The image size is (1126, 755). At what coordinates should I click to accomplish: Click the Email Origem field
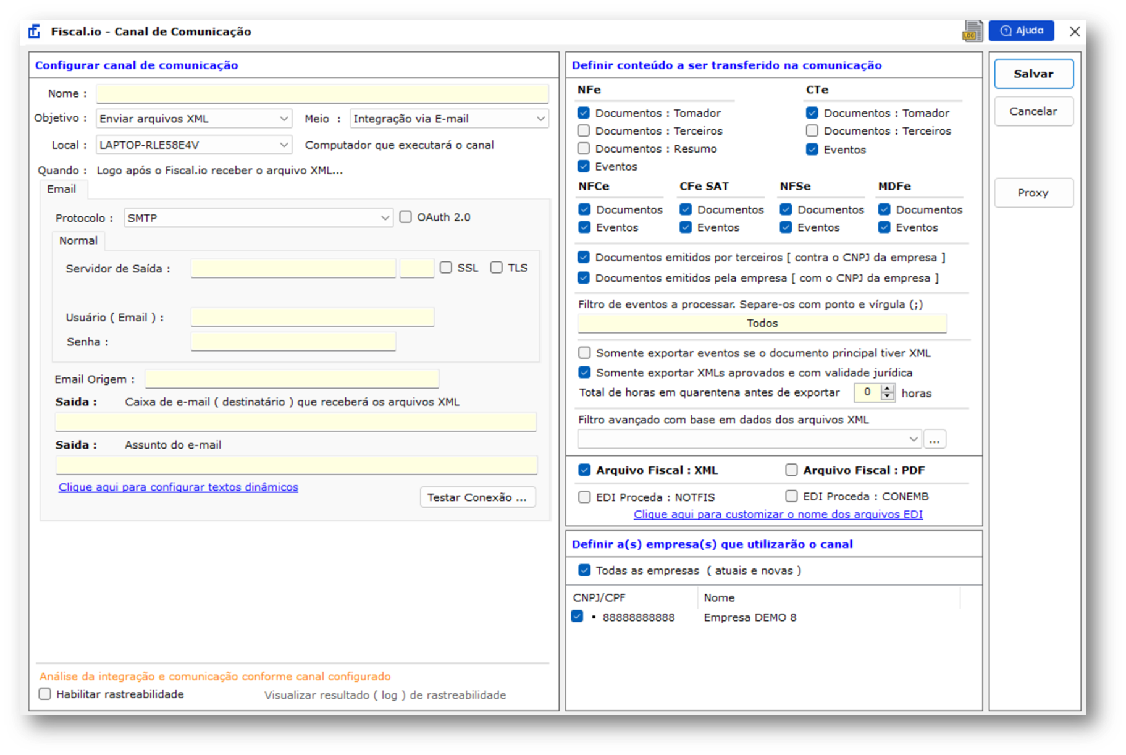coord(292,379)
